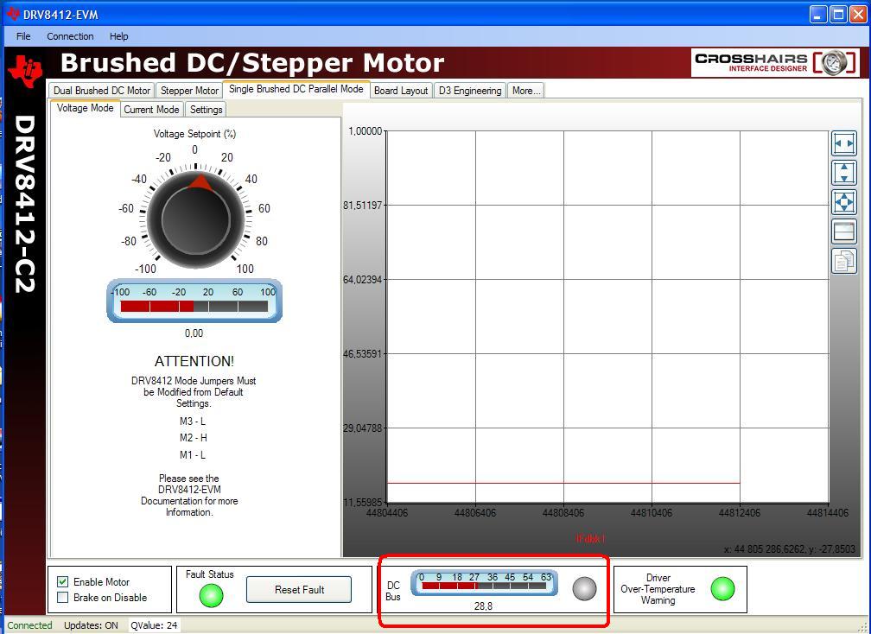Click the 81,51197 y-axis label

[x=362, y=206]
